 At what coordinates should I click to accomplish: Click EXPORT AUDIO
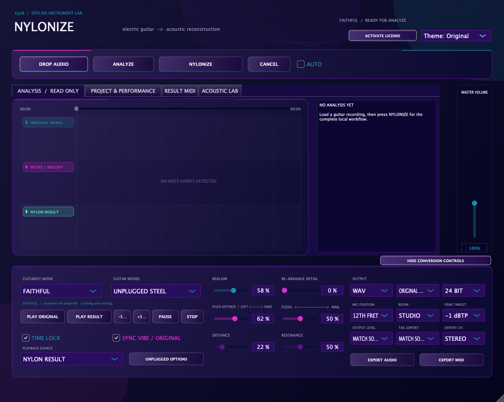tap(382, 360)
